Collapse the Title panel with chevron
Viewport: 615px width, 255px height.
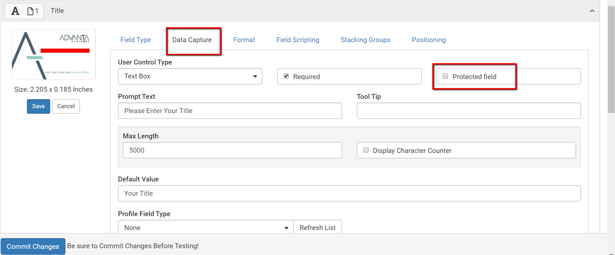[592, 11]
